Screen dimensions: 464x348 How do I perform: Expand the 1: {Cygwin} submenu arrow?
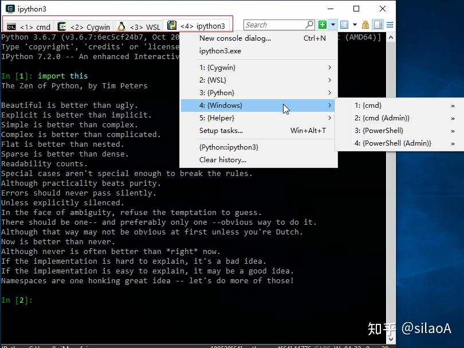coord(329,68)
